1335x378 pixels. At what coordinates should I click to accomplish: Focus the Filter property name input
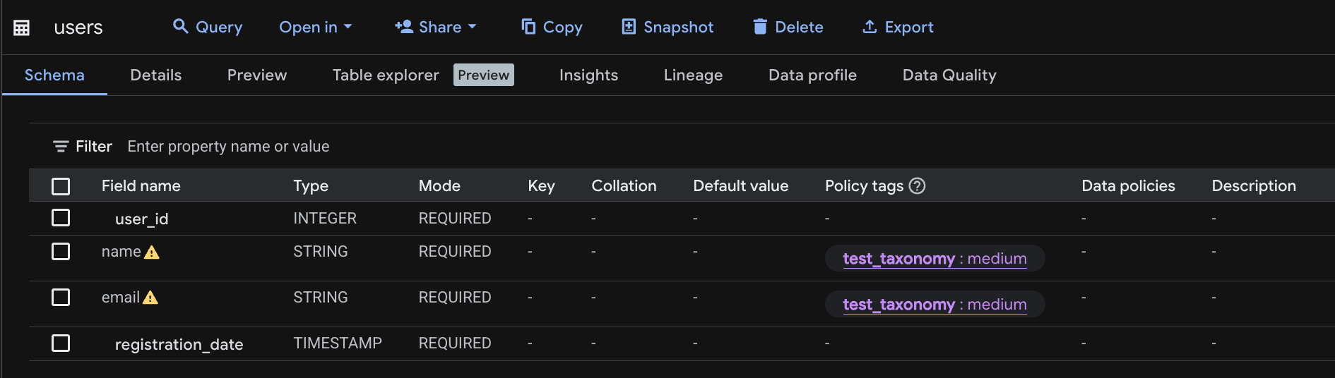(x=228, y=146)
